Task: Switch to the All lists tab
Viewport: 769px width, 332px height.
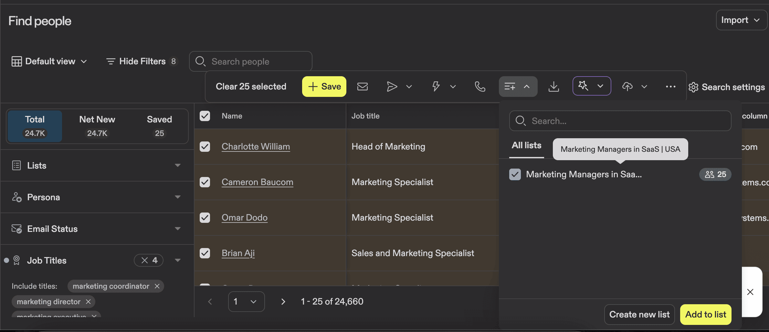Action: (527, 145)
